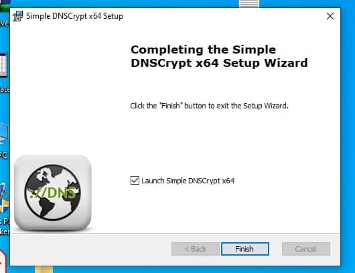Screen dimensions: 355x273
Task: Click the blue desktop right of dialog
Action: 348,136
